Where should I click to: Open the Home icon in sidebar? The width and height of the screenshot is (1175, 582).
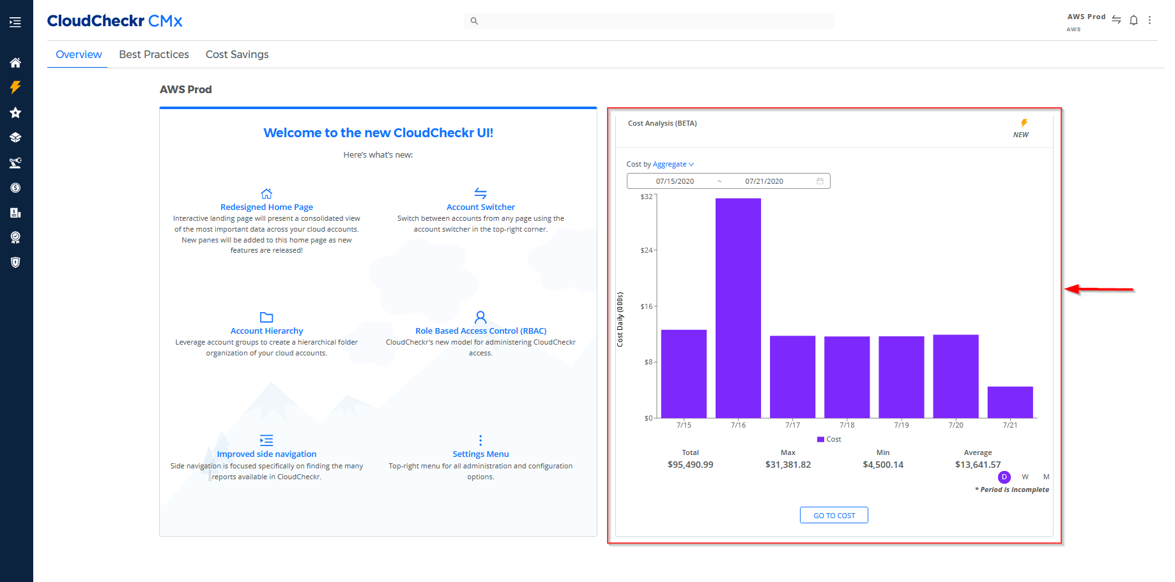click(x=15, y=63)
